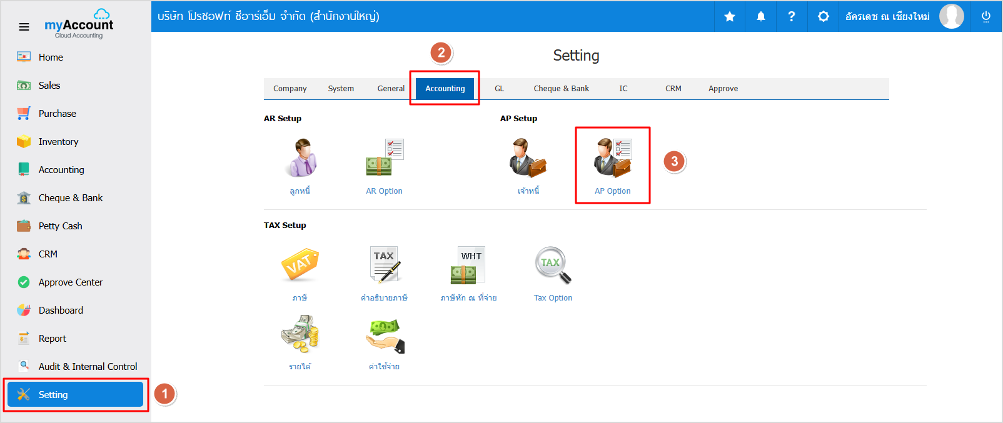Open the AR Option settings icon
Screen dimensions: 1003x423
385,159
